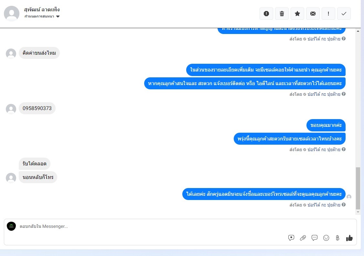Viewport: 364px width, 256px height.
Task: Flag conversation with the exclamation mark button
Action: pyautogui.click(x=328, y=14)
